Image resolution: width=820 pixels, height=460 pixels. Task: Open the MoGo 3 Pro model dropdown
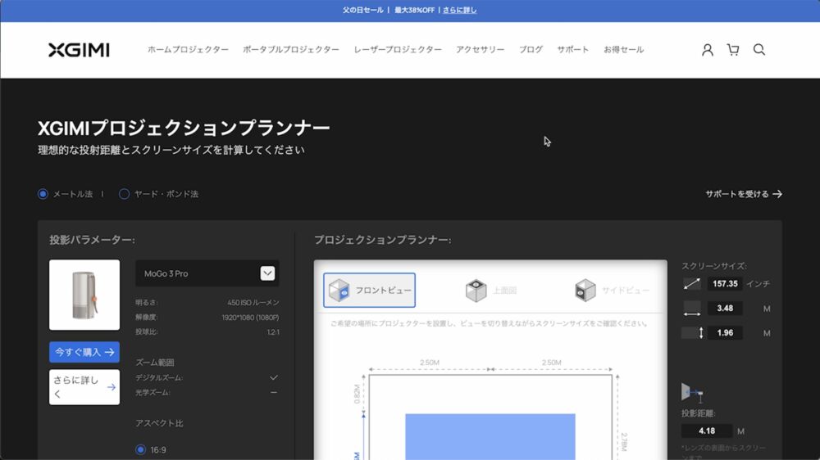pos(207,273)
